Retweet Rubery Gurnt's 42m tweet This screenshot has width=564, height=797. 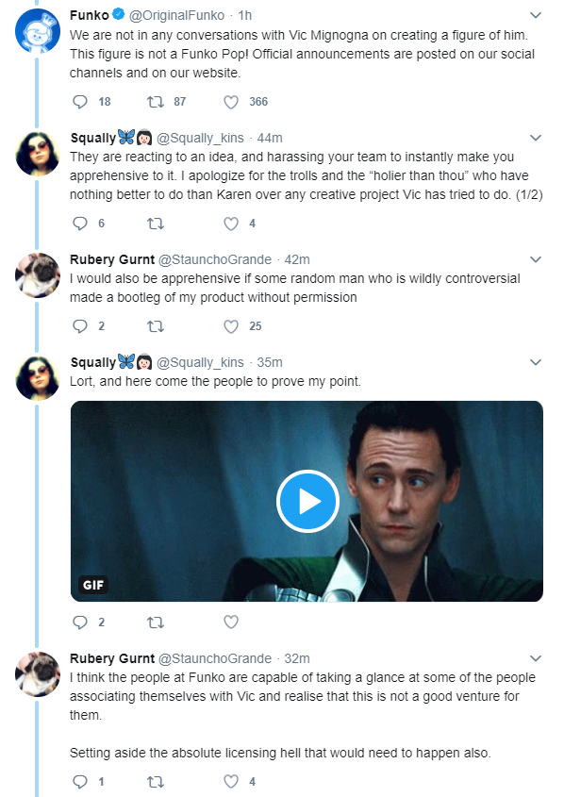point(156,325)
